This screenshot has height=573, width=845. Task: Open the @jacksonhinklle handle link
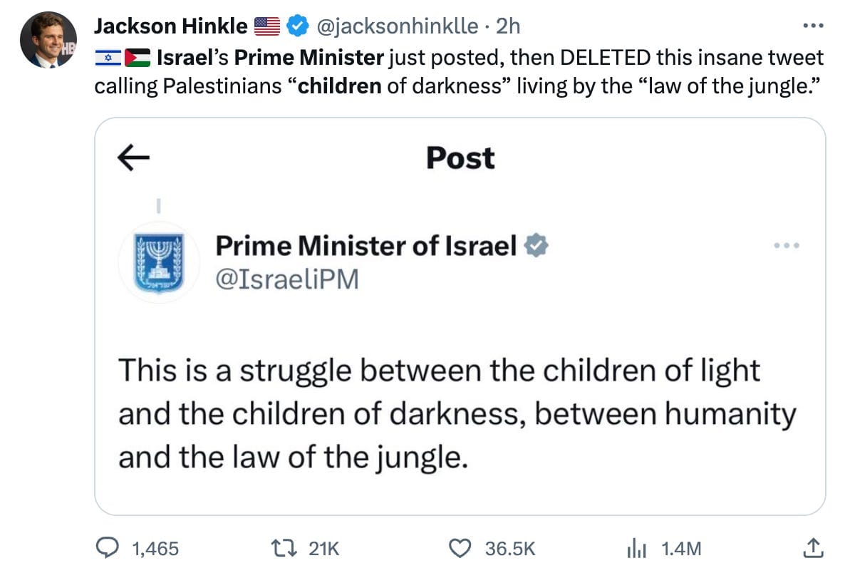pyautogui.click(x=397, y=26)
